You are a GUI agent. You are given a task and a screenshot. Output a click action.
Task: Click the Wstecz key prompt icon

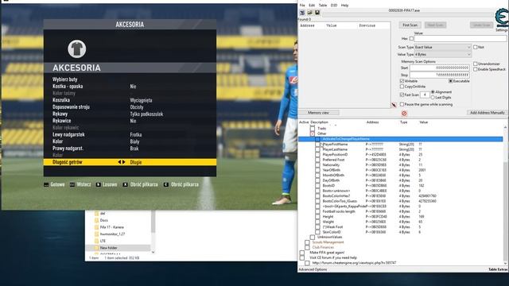point(72,184)
